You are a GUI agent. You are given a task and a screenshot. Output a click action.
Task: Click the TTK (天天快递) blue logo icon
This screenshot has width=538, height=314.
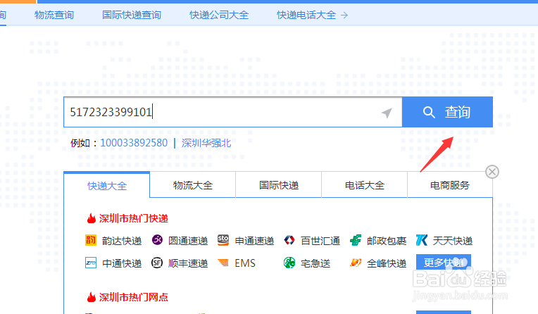pos(422,240)
